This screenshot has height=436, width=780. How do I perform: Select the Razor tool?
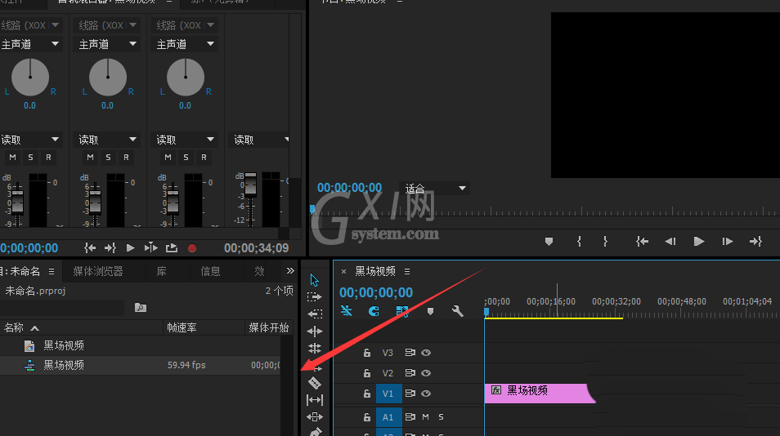[315, 383]
